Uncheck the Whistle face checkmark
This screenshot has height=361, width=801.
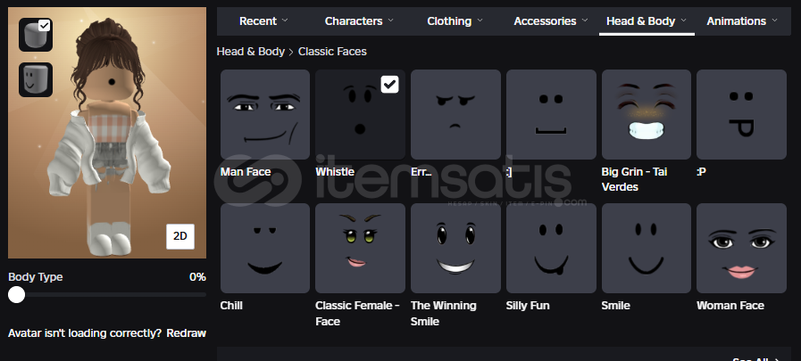[389, 84]
